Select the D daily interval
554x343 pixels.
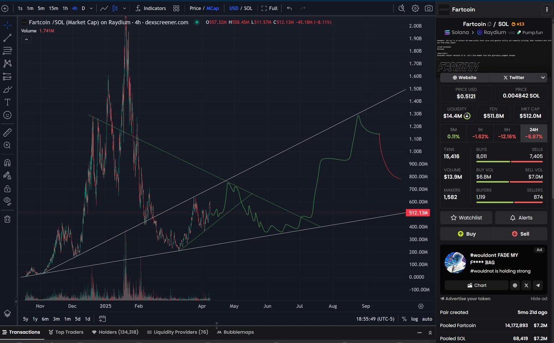coord(84,8)
